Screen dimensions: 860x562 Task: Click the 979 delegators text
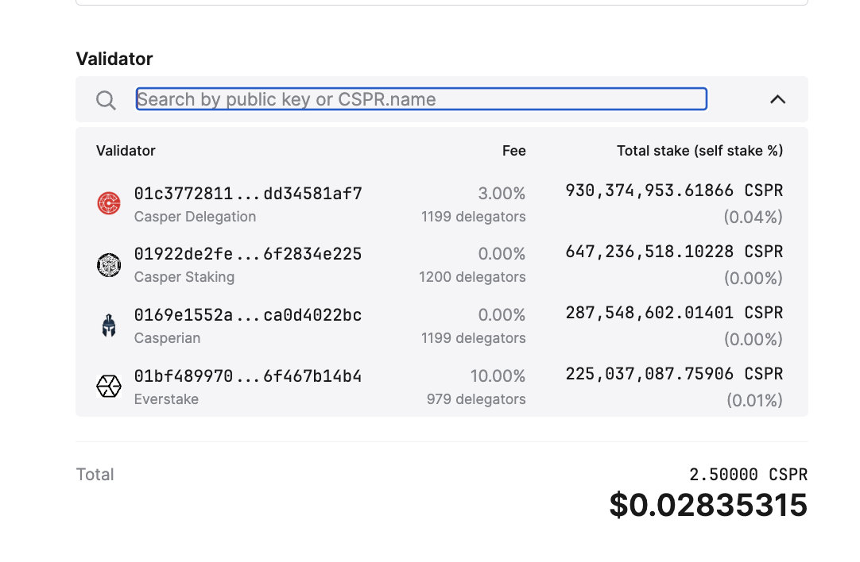476,399
